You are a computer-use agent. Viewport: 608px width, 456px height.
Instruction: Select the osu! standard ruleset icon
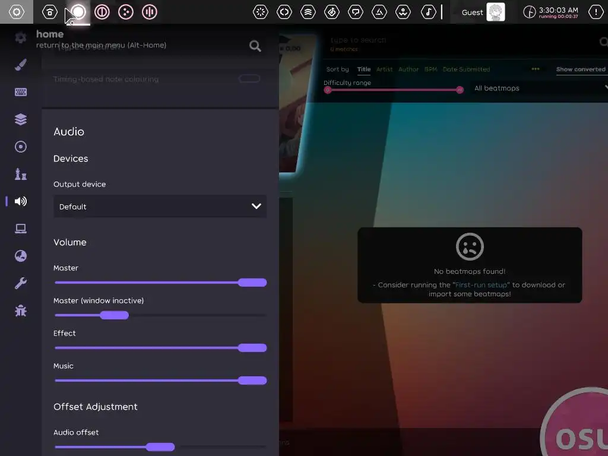(78, 12)
